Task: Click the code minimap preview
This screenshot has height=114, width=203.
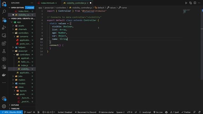Action: pos(187,11)
